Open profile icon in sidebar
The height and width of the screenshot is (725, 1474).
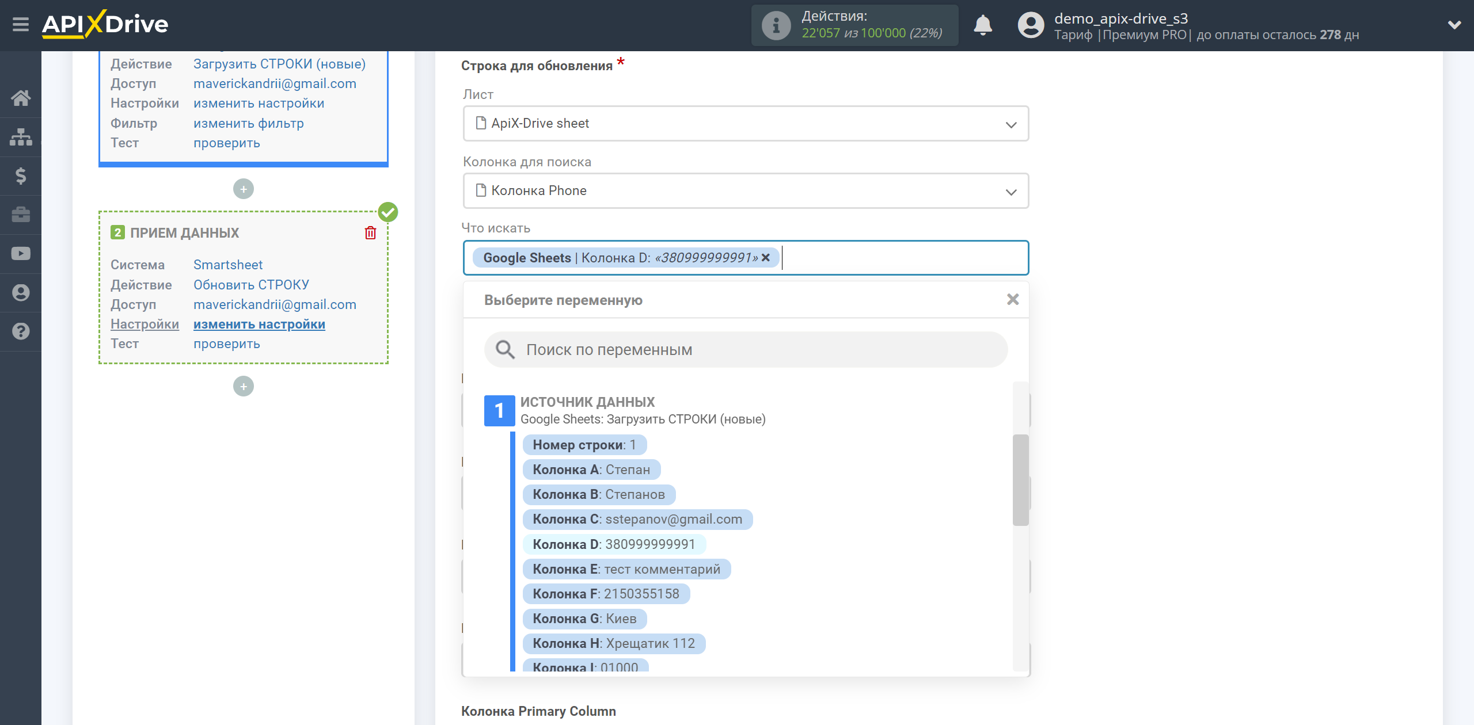click(21, 292)
